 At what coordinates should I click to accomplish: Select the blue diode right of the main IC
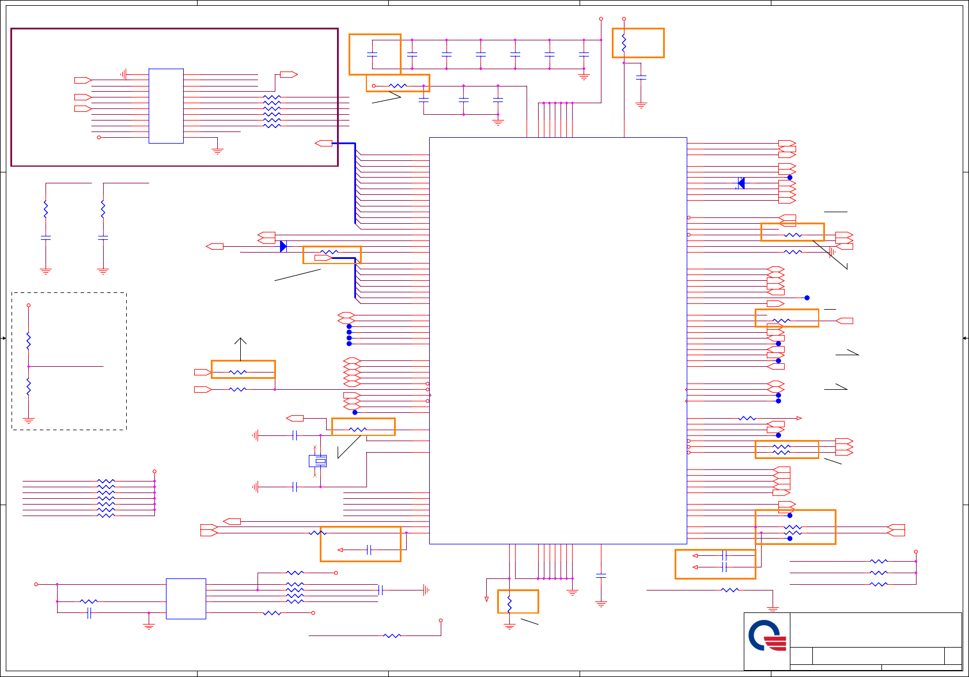741,183
